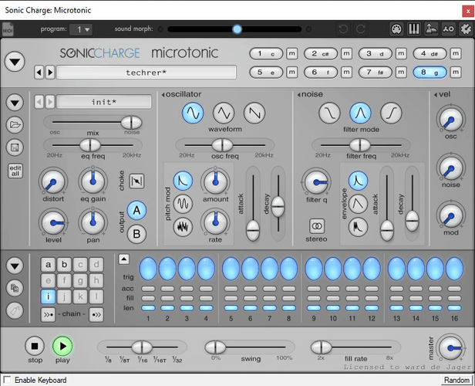Save the drum patch with disk icon

(x=15, y=147)
